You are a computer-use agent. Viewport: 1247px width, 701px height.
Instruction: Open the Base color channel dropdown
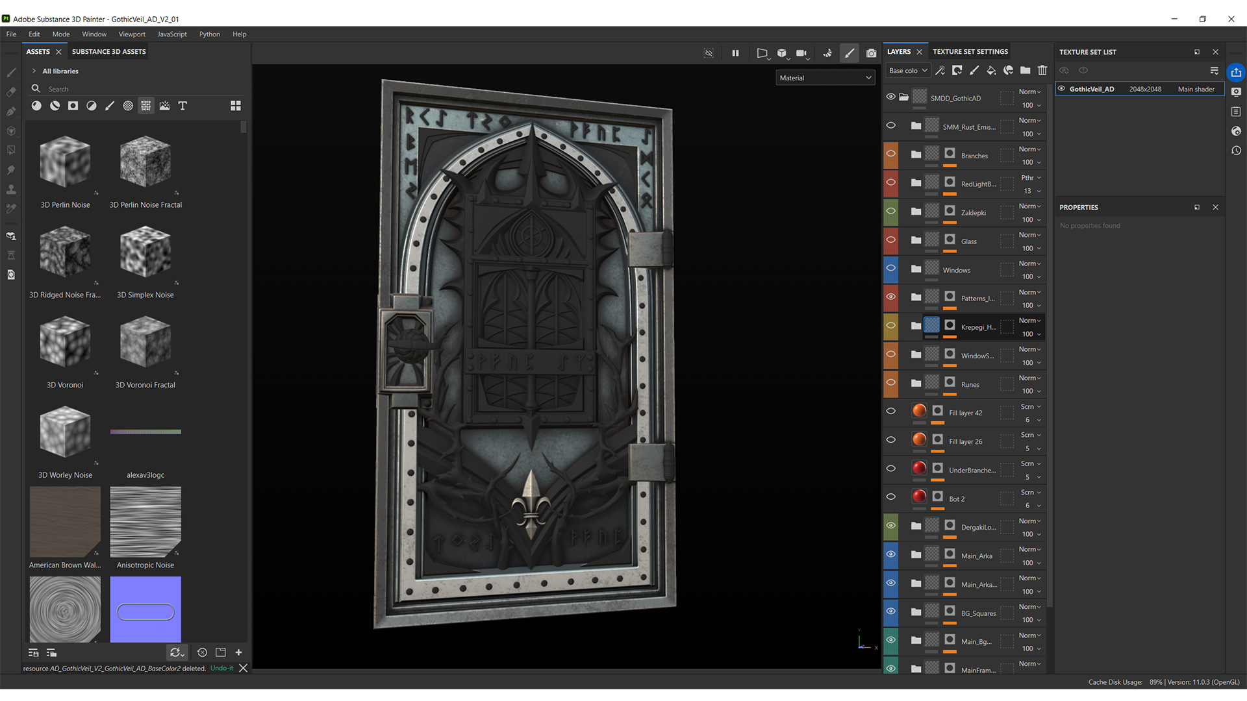pyautogui.click(x=908, y=71)
